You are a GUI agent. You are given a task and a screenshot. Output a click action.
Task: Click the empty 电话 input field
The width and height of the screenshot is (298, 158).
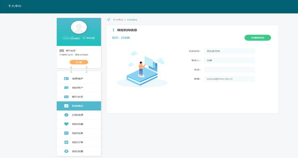230,70
